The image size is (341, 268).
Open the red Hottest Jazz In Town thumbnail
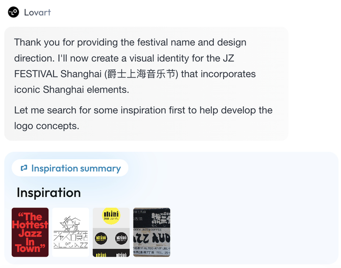tap(30, 232)
